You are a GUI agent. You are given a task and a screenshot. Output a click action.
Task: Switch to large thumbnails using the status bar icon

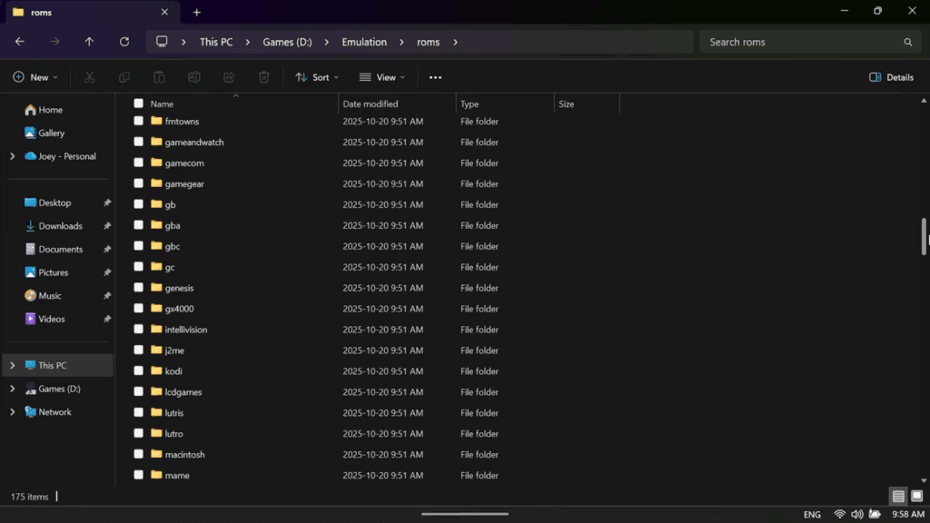[917, 497]
